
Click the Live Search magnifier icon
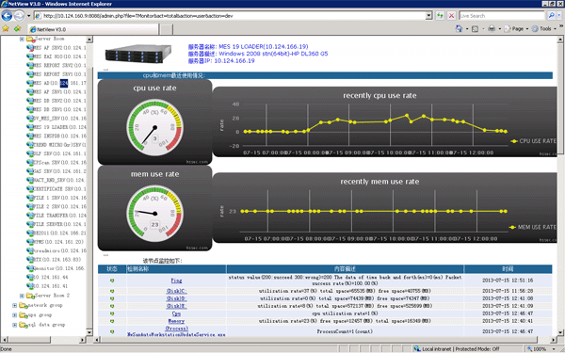(x=551, y=15)
